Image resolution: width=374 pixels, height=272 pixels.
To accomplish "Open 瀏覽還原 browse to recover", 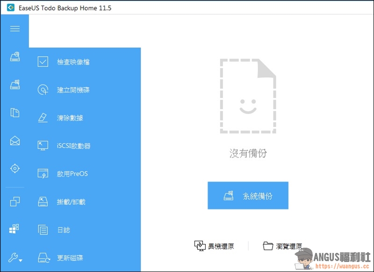I will 282,246.
